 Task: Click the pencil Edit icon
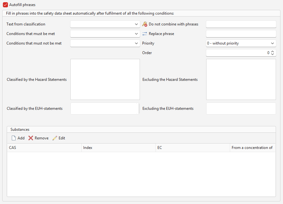[x=55, y=138]
